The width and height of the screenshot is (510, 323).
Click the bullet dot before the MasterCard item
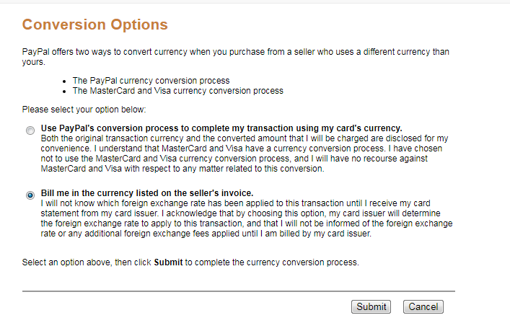coord(65,92)
